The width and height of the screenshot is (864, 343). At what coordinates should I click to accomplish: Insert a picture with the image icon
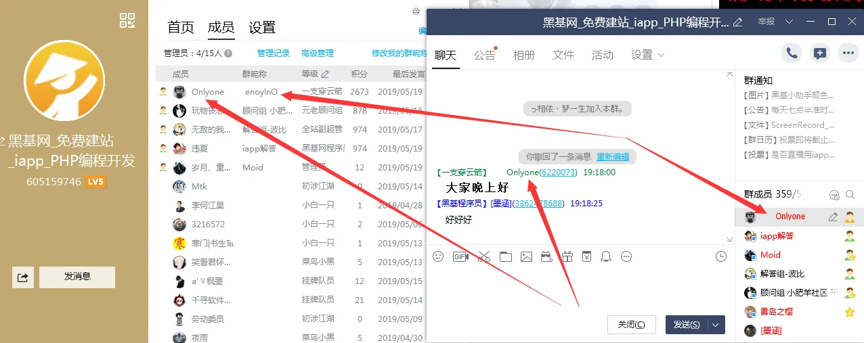point(526,256)
